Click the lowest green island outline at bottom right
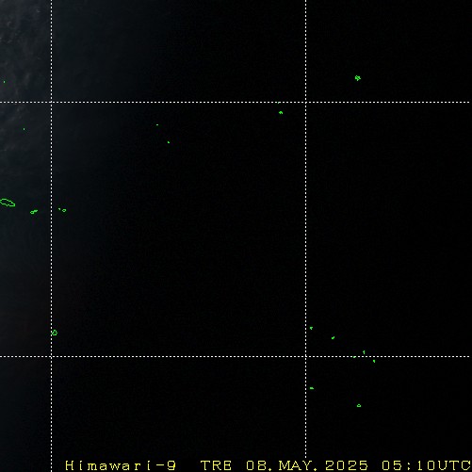472x472 pixels. (359, 406)
